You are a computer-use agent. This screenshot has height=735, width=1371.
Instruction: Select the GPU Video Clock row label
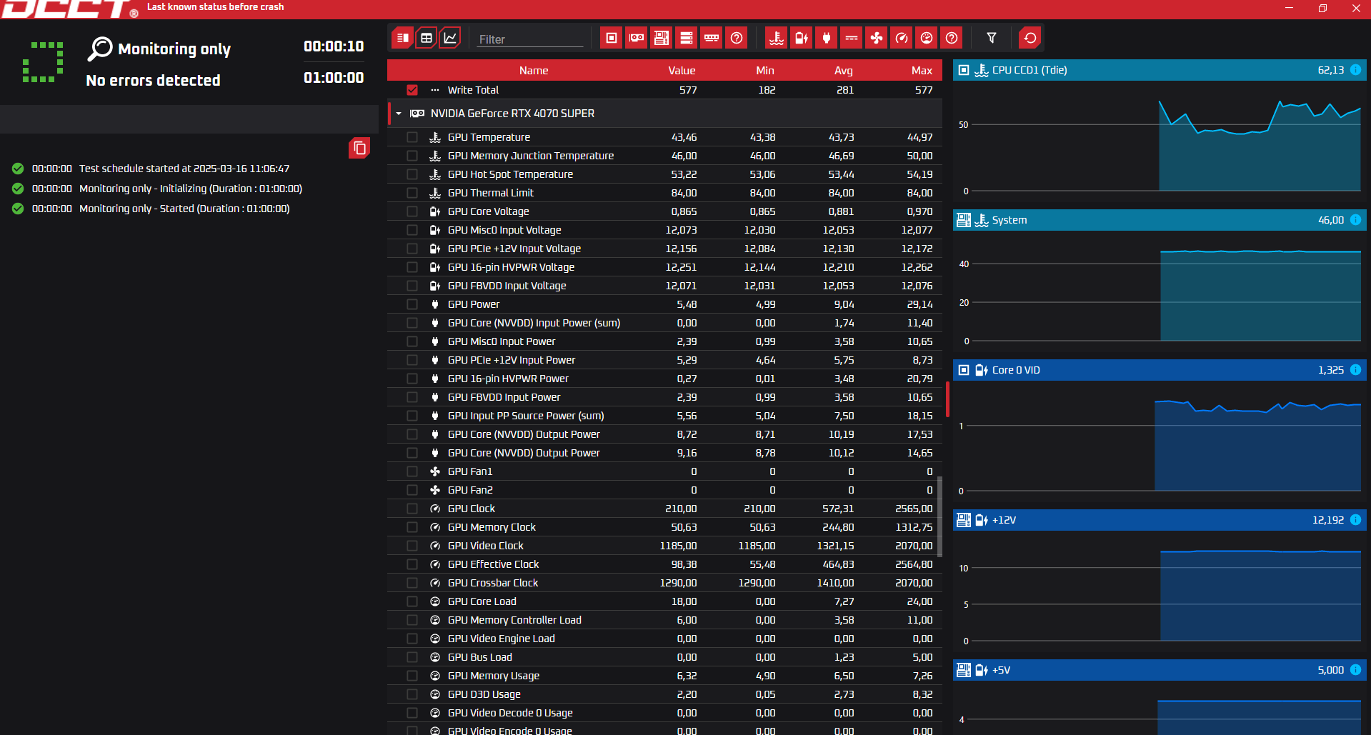pyautogui.click(x=486, y=546)
